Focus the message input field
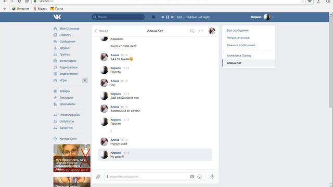This screenshot has width=333, height=187. click(147, 177)
